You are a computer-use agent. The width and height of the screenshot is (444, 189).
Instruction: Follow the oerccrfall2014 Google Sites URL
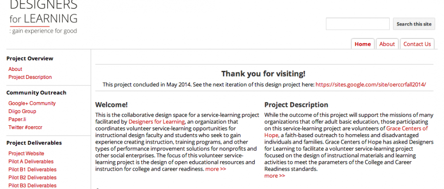pos(371,85)
